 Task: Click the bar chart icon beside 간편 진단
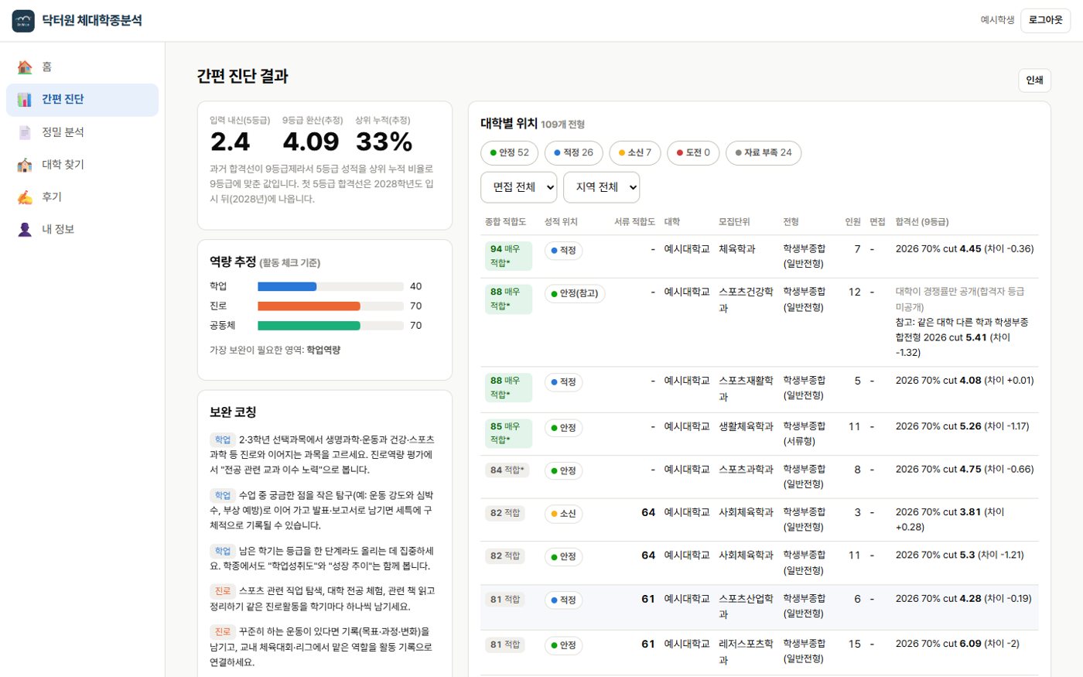click(x=25, y=100)
